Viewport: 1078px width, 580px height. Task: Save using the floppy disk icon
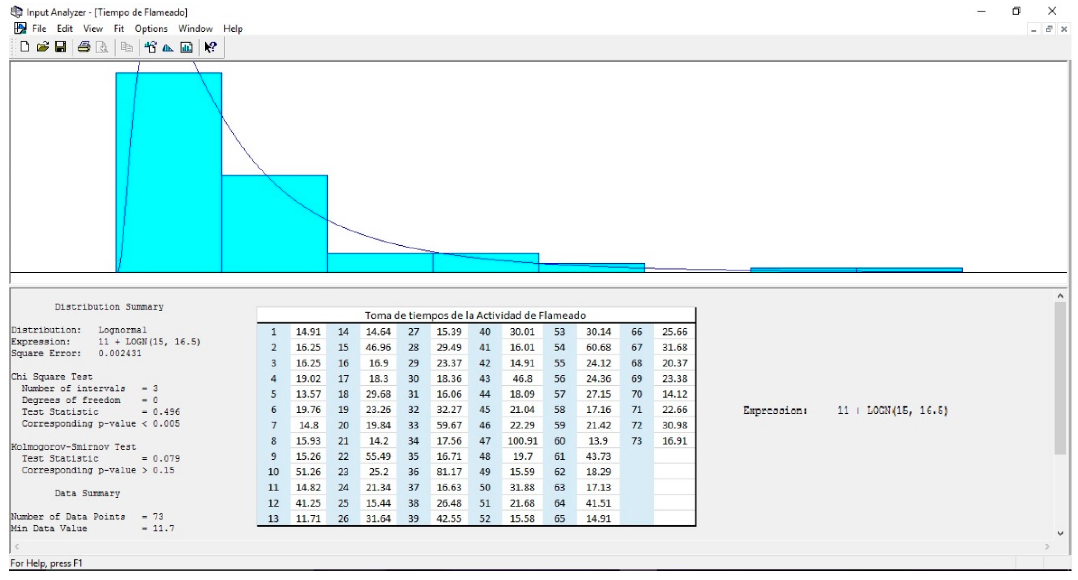(60, 47)
